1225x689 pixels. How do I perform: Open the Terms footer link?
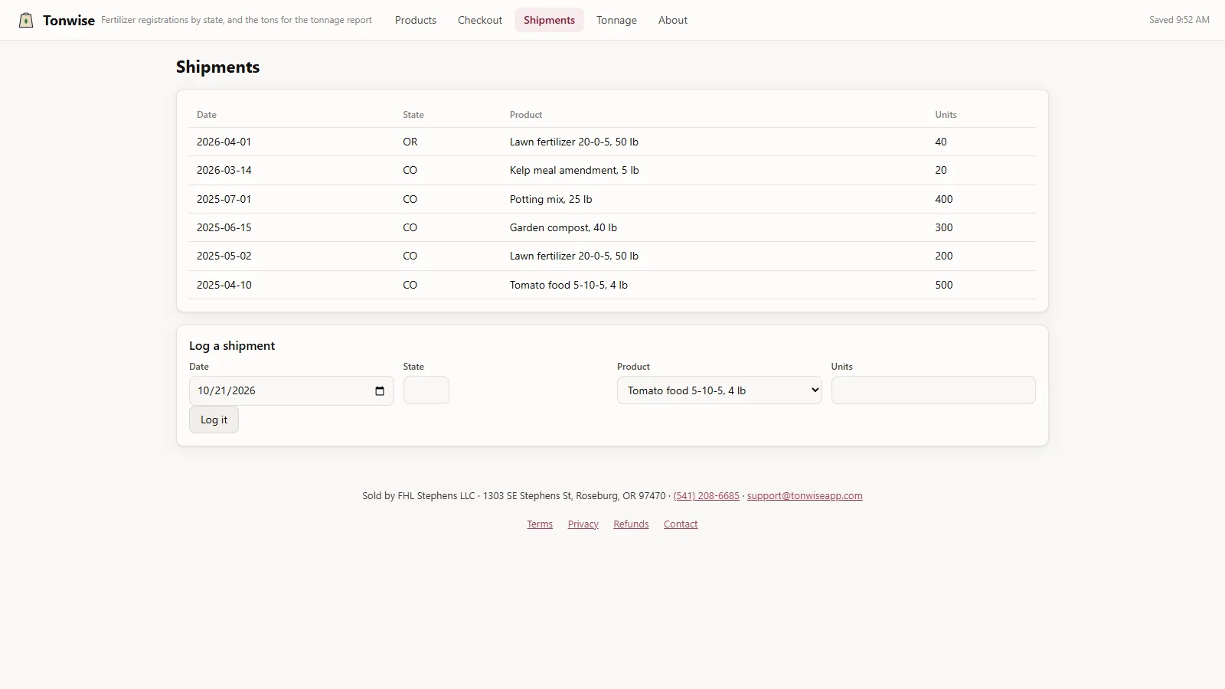pyautogui.click(x=540, y=524)
